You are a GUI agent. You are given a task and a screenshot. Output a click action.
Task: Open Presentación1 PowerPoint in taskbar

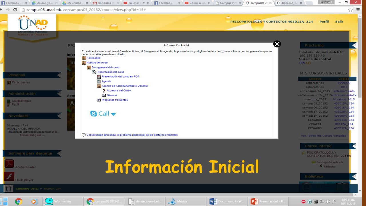point(268,201)
